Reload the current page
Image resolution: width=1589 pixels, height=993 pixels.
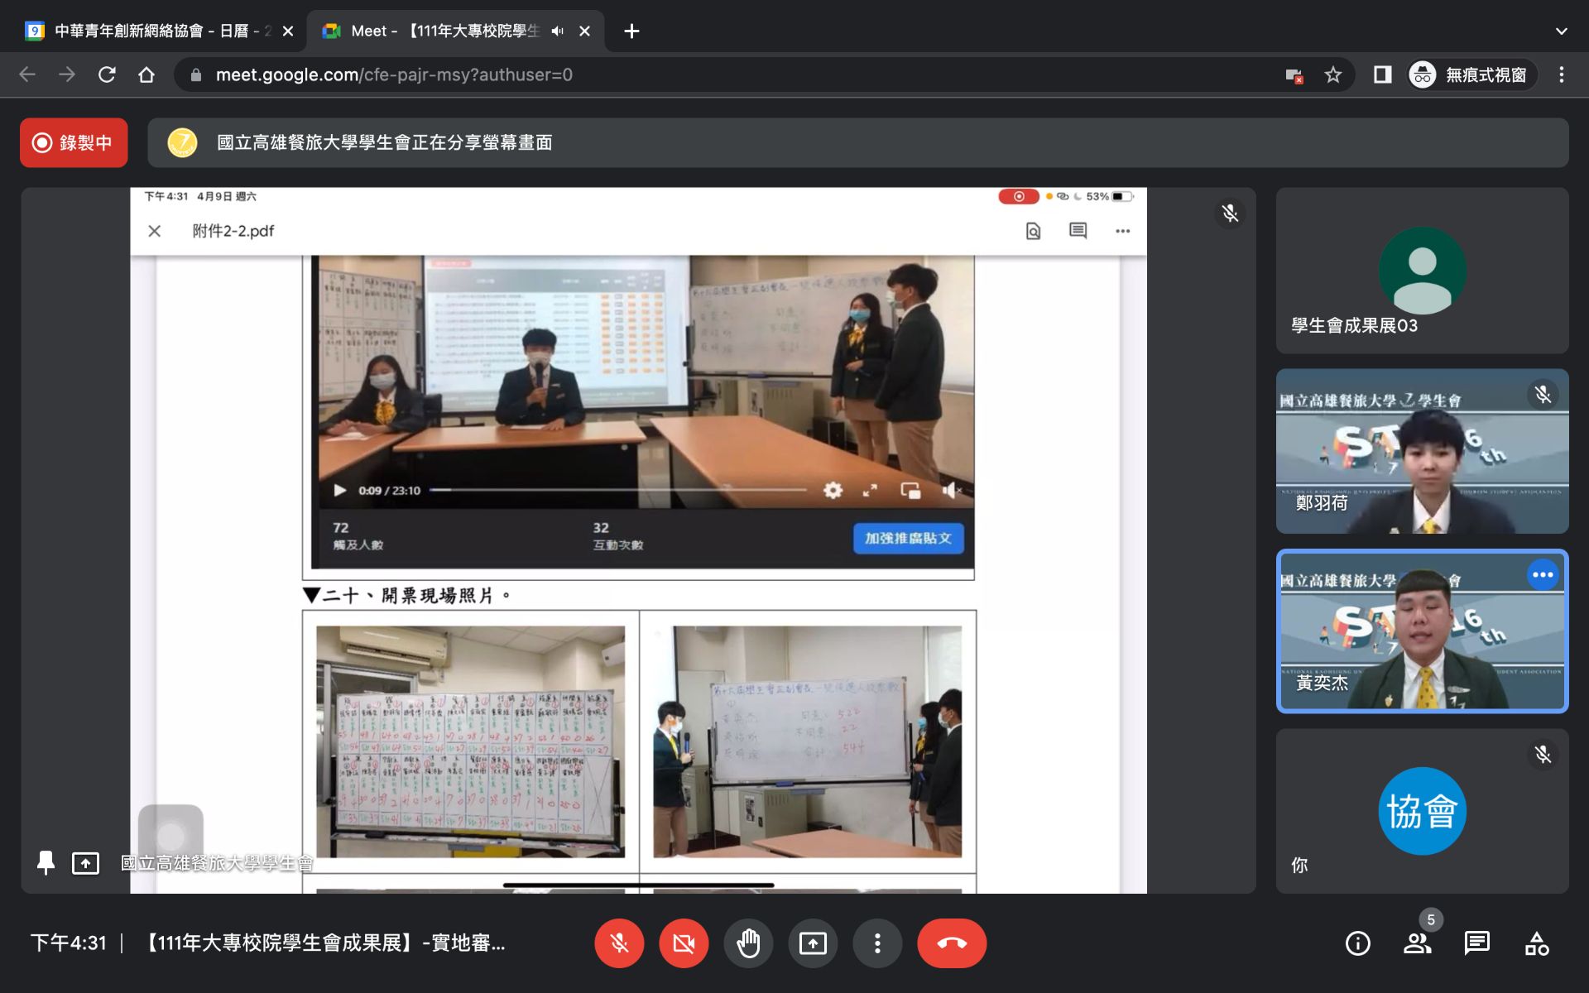pyautogui.click(x=107, y=75)
